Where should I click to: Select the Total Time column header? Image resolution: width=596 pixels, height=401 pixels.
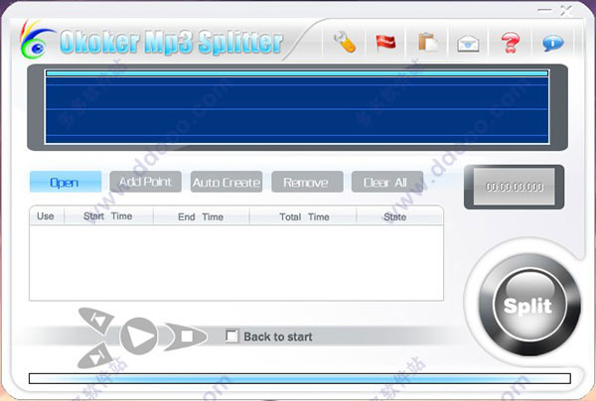coord(303,216)
